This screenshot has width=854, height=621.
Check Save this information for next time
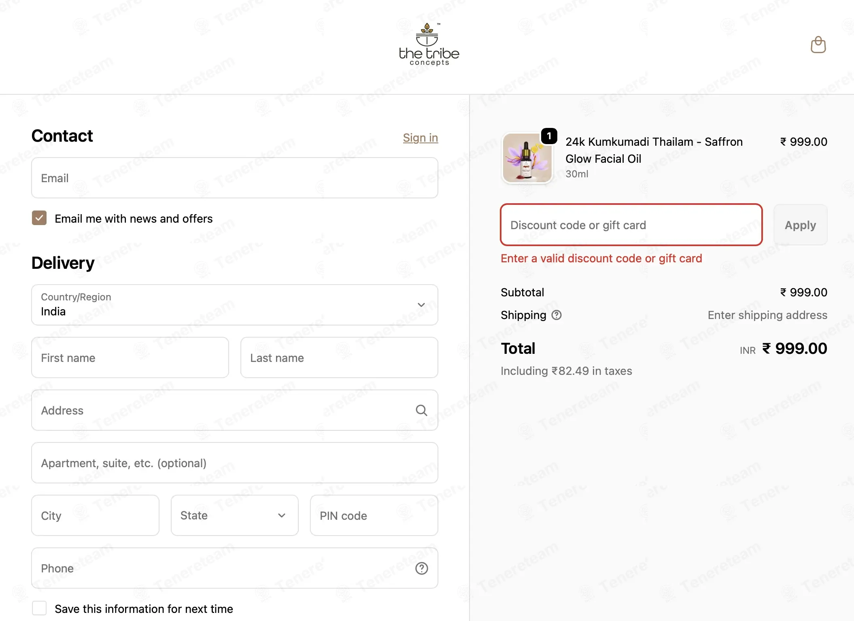click(39, 608)
